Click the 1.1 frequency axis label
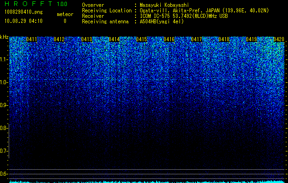 pos(3,59)
